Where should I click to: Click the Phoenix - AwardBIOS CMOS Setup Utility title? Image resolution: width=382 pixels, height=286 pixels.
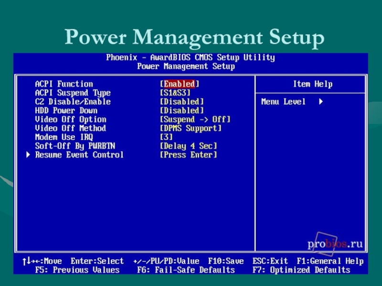coord(191,58)
